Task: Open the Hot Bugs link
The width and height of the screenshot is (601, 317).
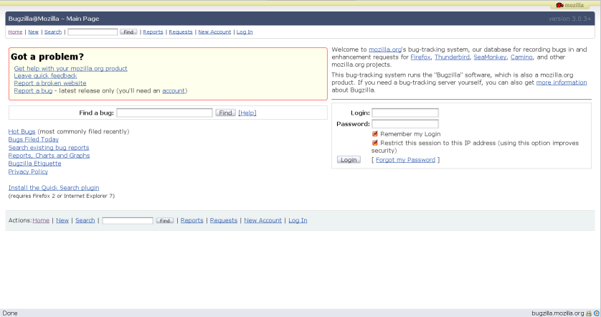Action: [22, 132]
